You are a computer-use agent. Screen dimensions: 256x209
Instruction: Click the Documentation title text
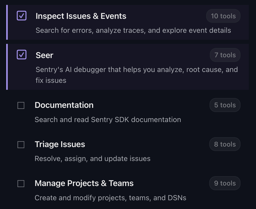click(x=64, y=105)
